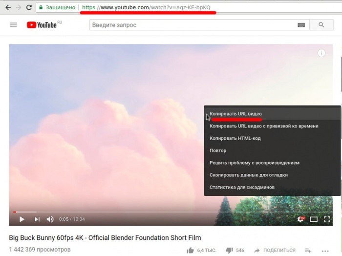Screen dimensions: 342x256
Task: Click the '1 442 369 просмотров' view count
Action: click(40, 250)
